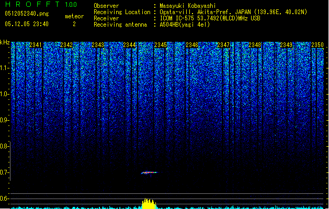
Task: Select ICOM IC-575 receiver details text
Action: point(210,18)
